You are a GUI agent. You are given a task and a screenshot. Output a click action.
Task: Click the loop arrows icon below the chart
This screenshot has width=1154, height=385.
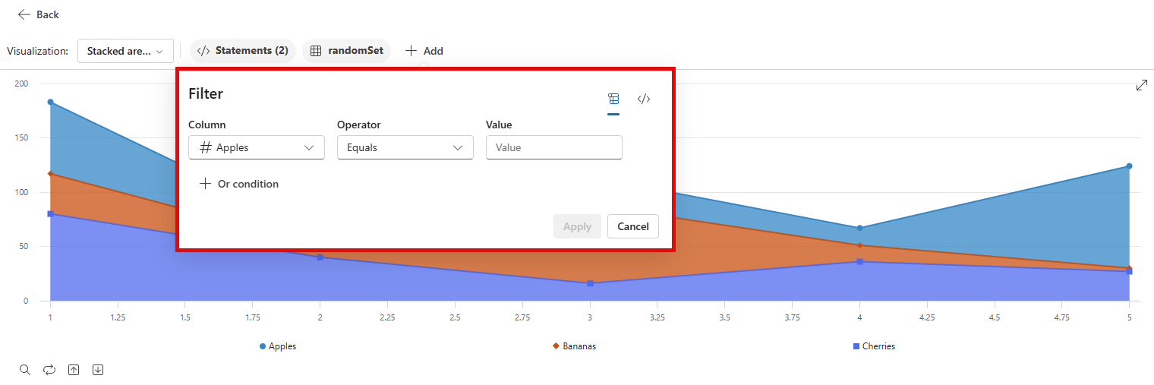(49, 370)
